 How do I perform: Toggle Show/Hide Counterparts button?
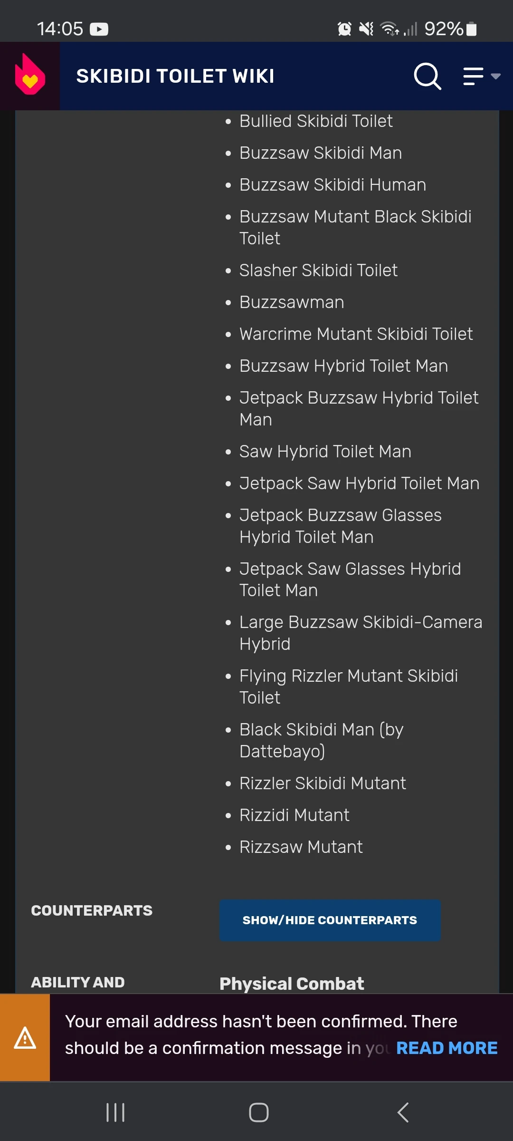tap(330, 920)
